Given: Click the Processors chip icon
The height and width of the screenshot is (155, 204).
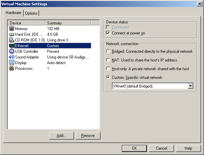Looking at the screenshot, I should point(11,68).
